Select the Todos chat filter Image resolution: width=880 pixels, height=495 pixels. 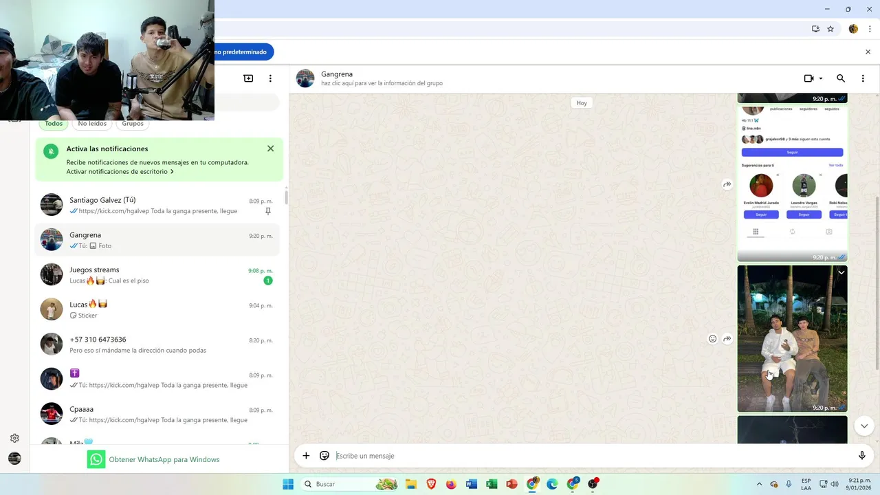(54, 124)
